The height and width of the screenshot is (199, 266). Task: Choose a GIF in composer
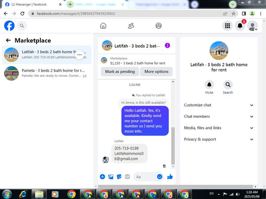(127, 177)
